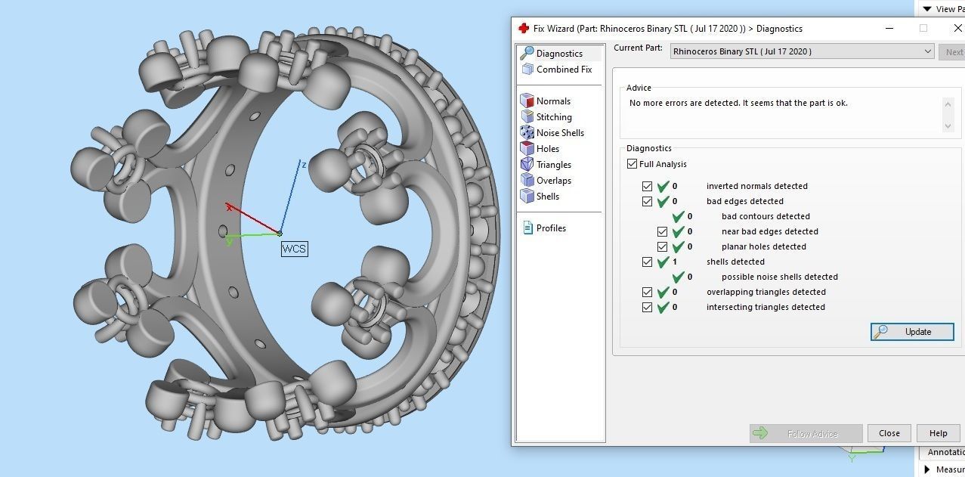This screenshot has width=965, height=477.
Task: Select Noise Shells icon
Action: (527, 133)
